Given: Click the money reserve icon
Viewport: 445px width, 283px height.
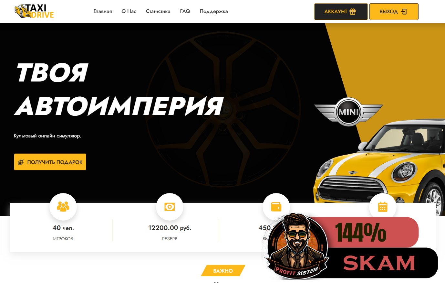Looking at the screenshot, I should 170,207.
